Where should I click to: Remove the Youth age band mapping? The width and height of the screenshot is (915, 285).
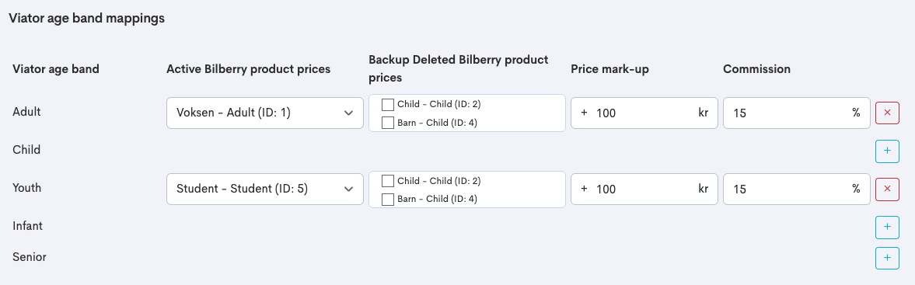[887, 189]
